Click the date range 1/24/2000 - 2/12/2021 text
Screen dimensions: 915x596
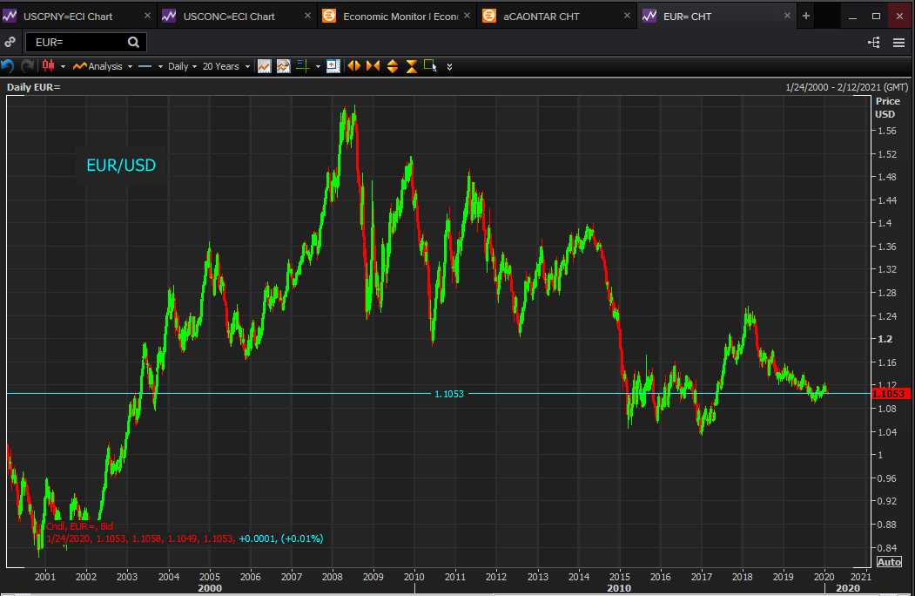847,87
